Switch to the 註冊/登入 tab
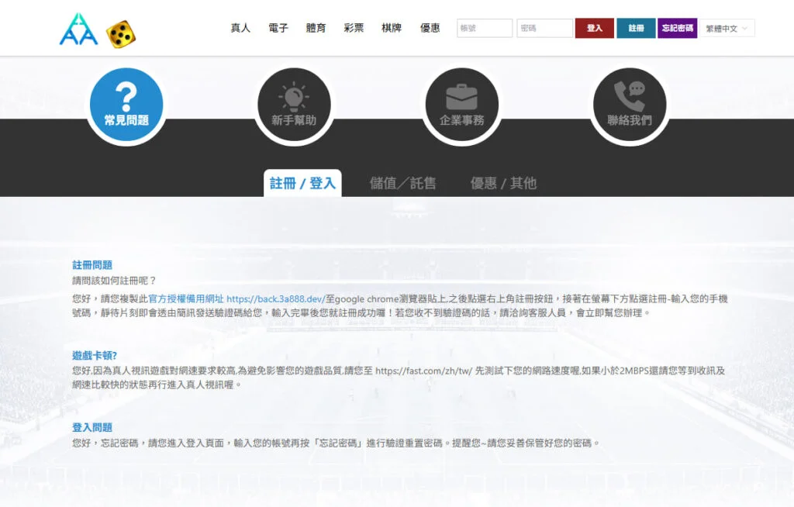 coord(302,183)
